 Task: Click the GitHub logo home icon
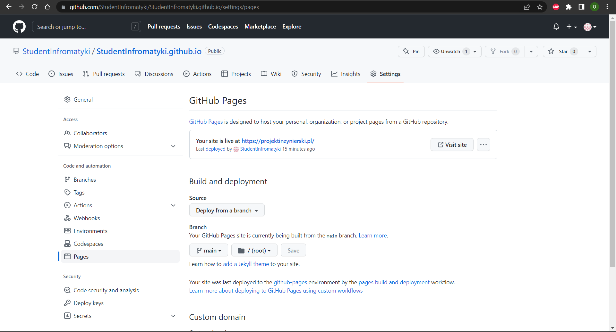pos(19,27)
